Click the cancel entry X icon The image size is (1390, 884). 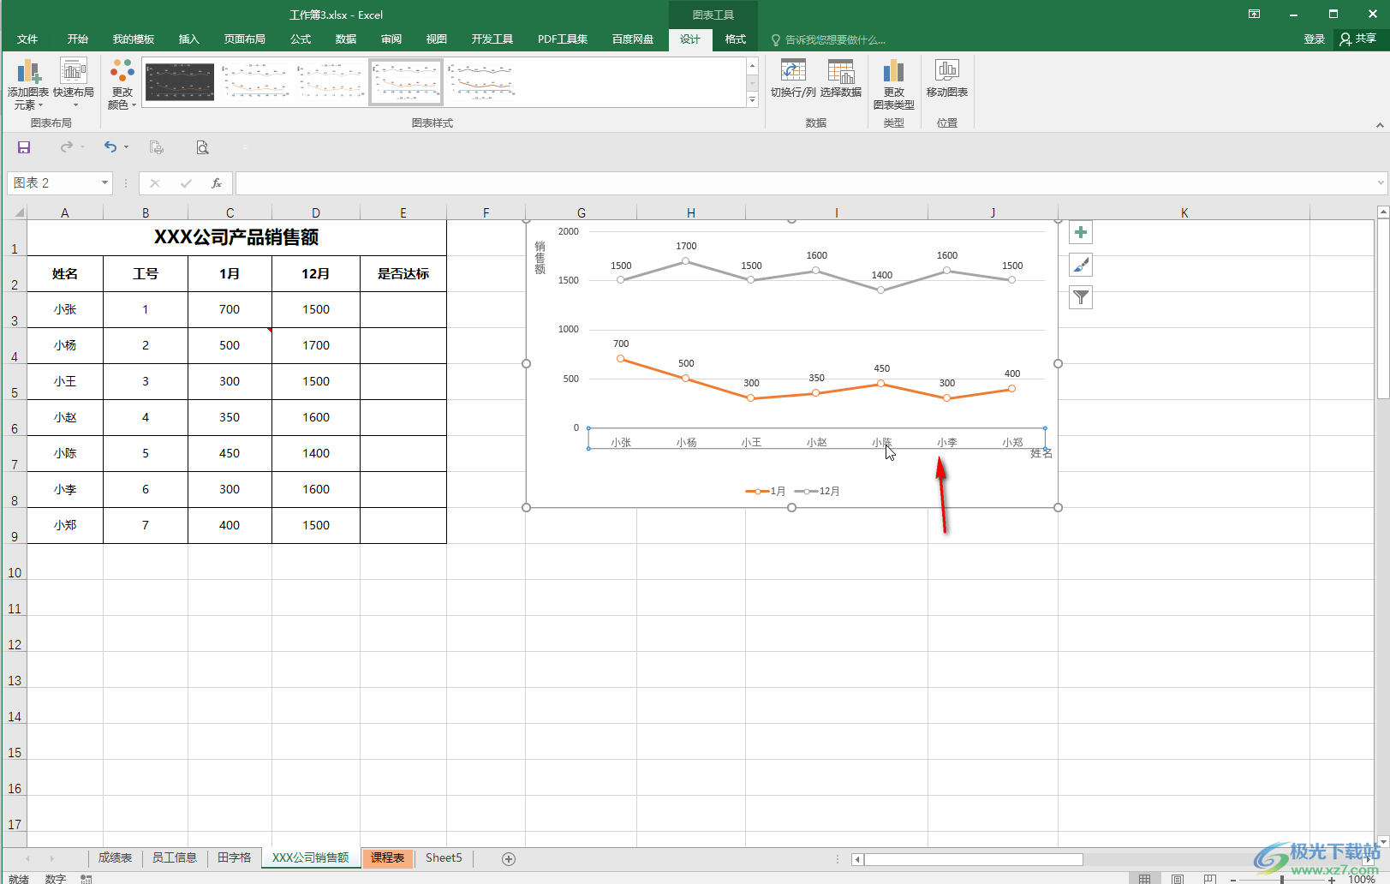coord(155,182)
